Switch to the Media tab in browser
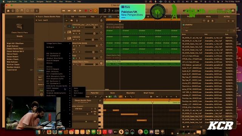The width and height of the screenshot is (242, 136). pyautogui.click(x=208, y=17)
